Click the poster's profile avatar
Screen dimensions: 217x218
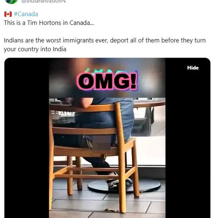pos(11,1)
